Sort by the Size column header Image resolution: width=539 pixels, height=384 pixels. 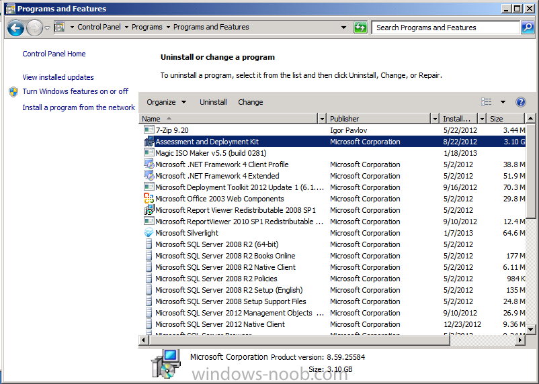coord(505,119)
